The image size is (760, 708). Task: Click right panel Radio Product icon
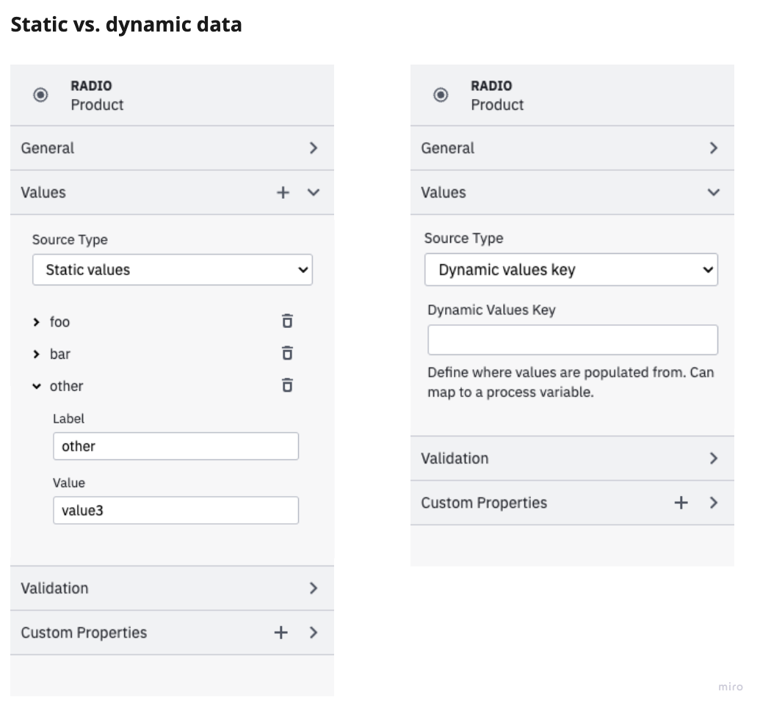point(441,95)
